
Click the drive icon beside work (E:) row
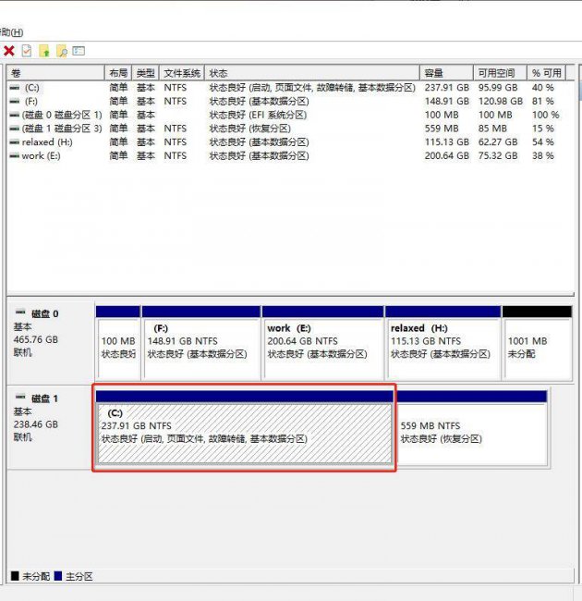(15, 155)
